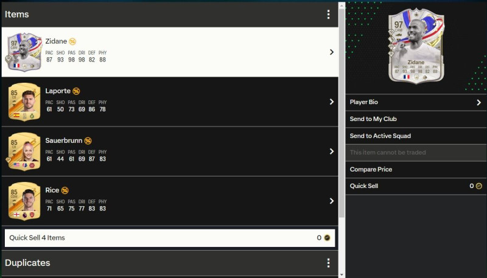Click Sauerbrunn's SHO value 44
The width and height of the screenshot is (487, 278).
coord(60,159)
